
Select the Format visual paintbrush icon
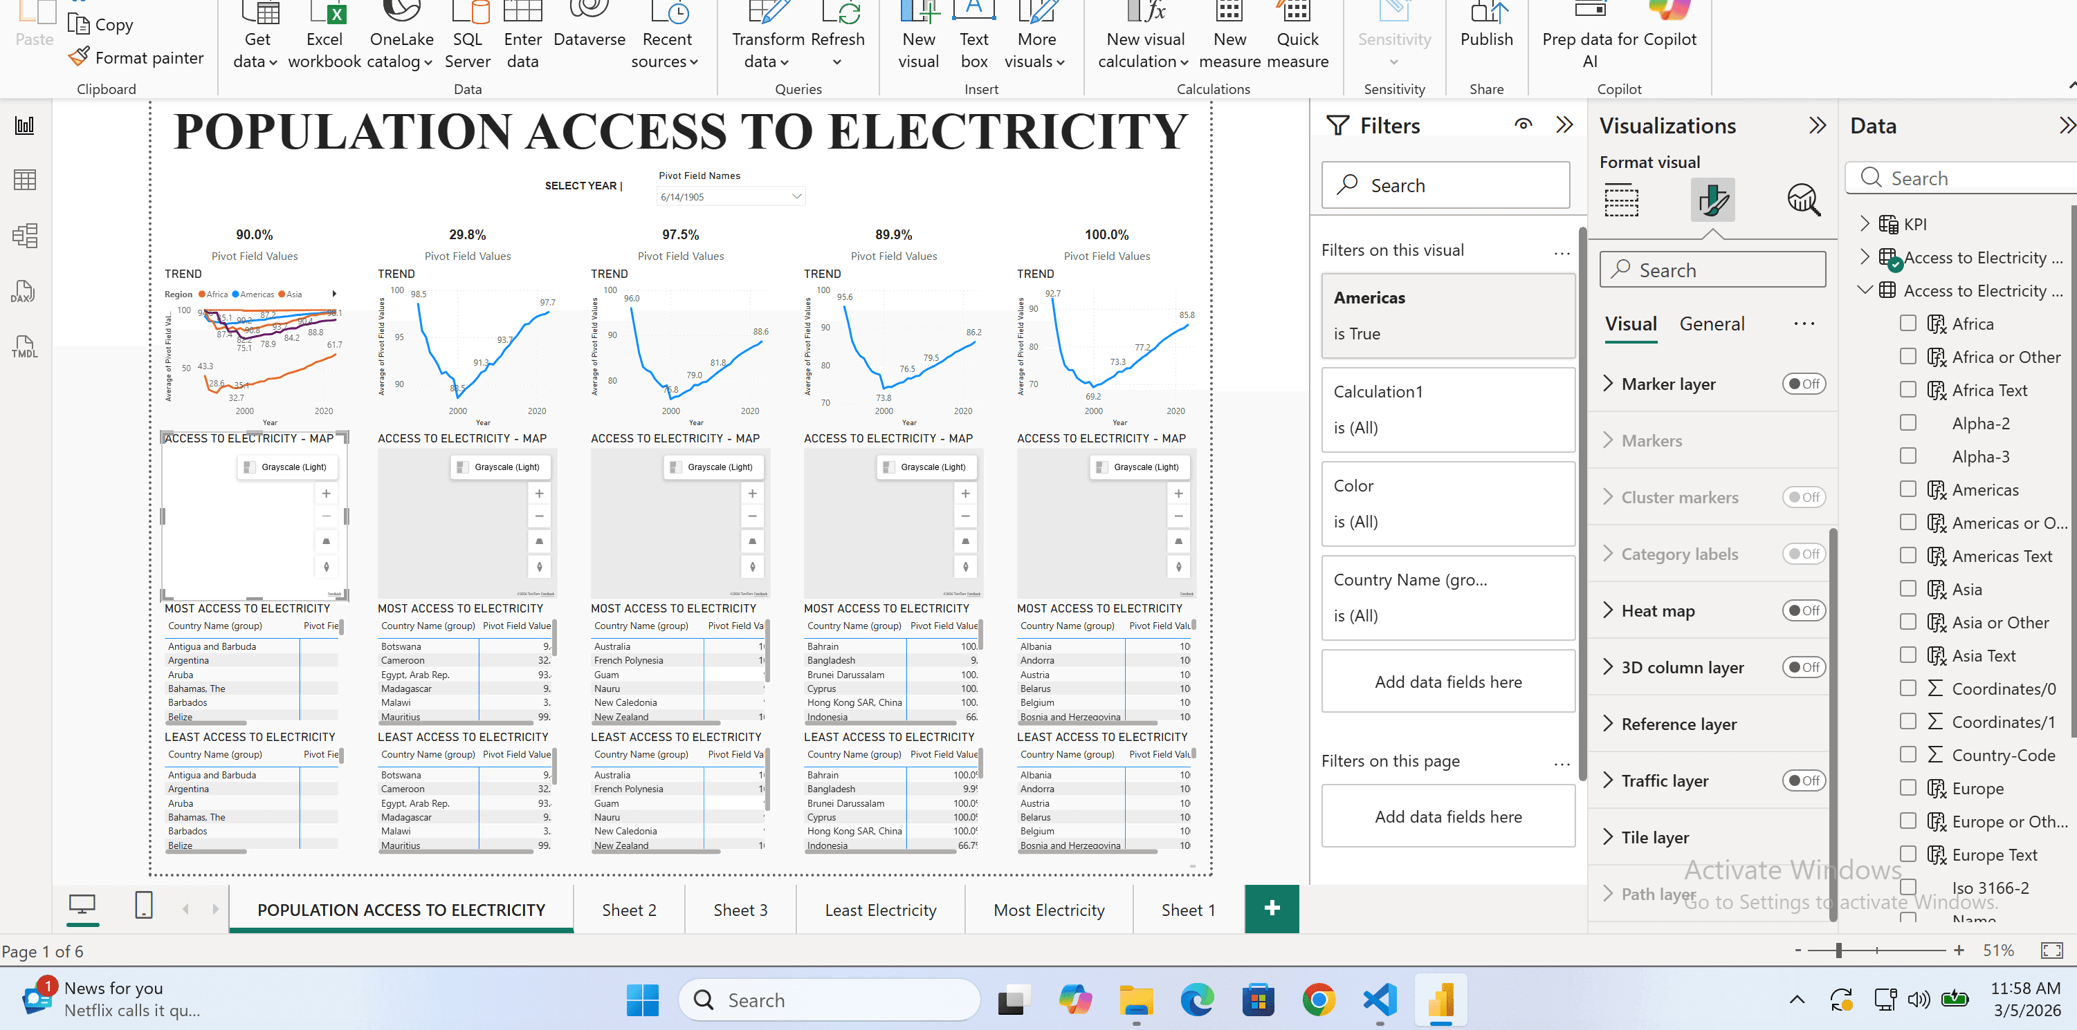click(1712, 200)
